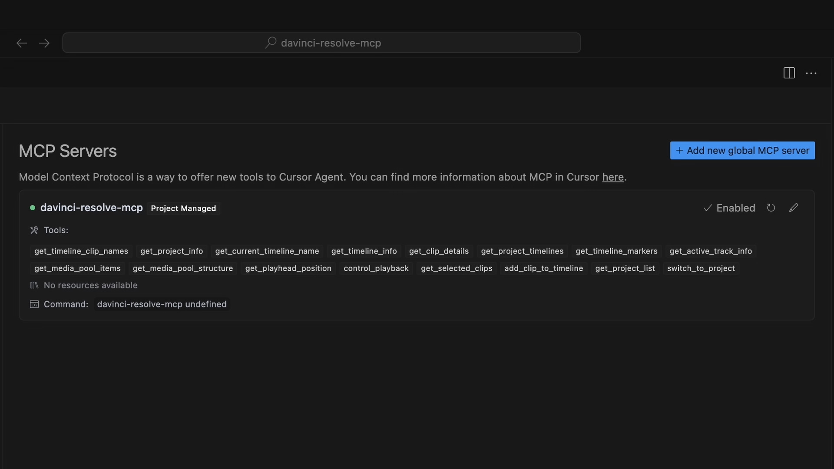Click the MCP Servers heading

tap(68, 150)
